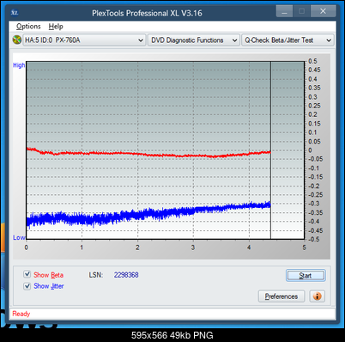This screenshot has height=342, width=345.
Task: Click the disc drive icon beside PX-760A
Action: (x=17, y=40)
